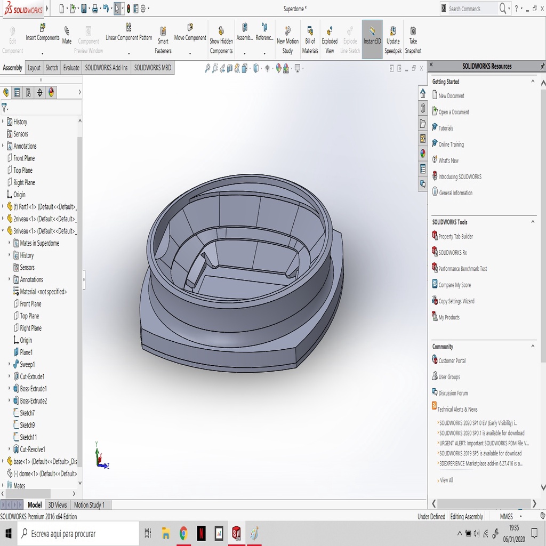This screenshot has height=546, width=546.
Task: Open the Motion Study 1 tab
Action: [89, 505]
